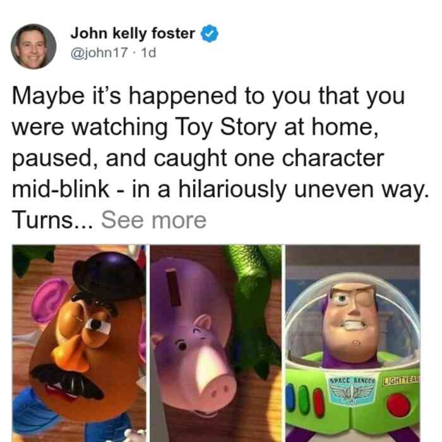The height and width of the screenshot is (442, 442).
Task: Open the @john17 handle link
Action: pyautogui.click(x=99, y=52)
